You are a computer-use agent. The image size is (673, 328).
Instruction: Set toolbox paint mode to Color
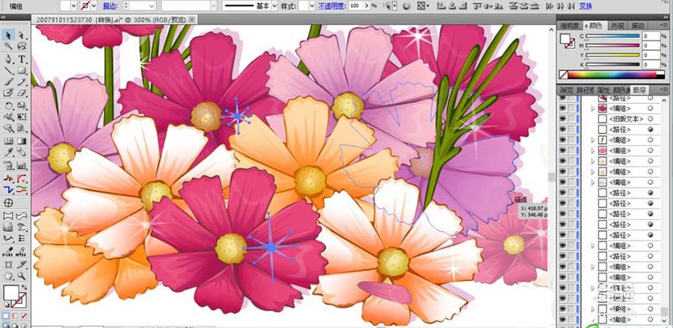(6, 317)
